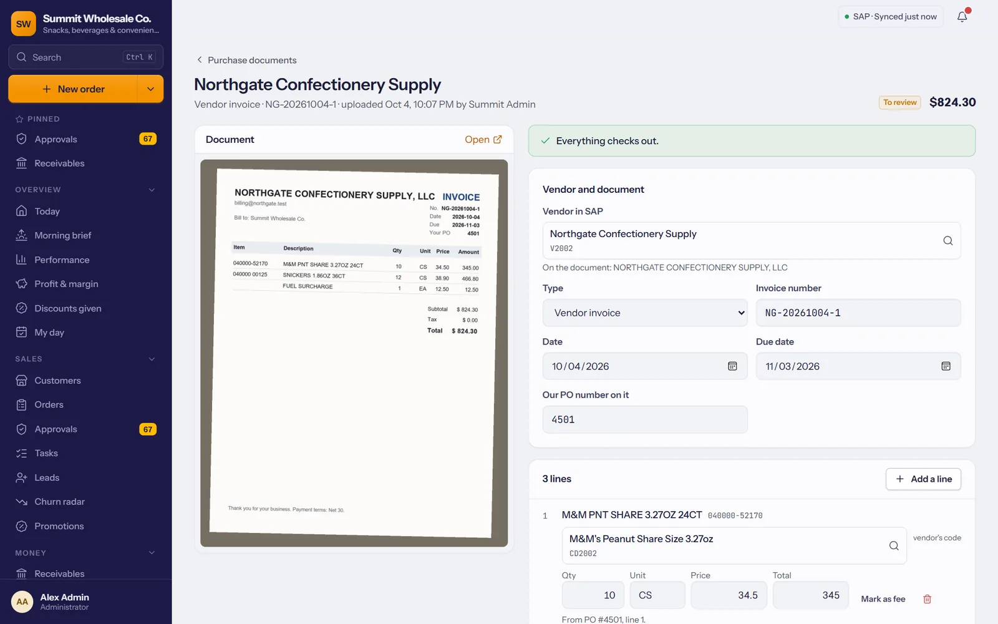Screen dimensions: 998x624
Task: Click the sidebar Search field
Action: [86, 57]
